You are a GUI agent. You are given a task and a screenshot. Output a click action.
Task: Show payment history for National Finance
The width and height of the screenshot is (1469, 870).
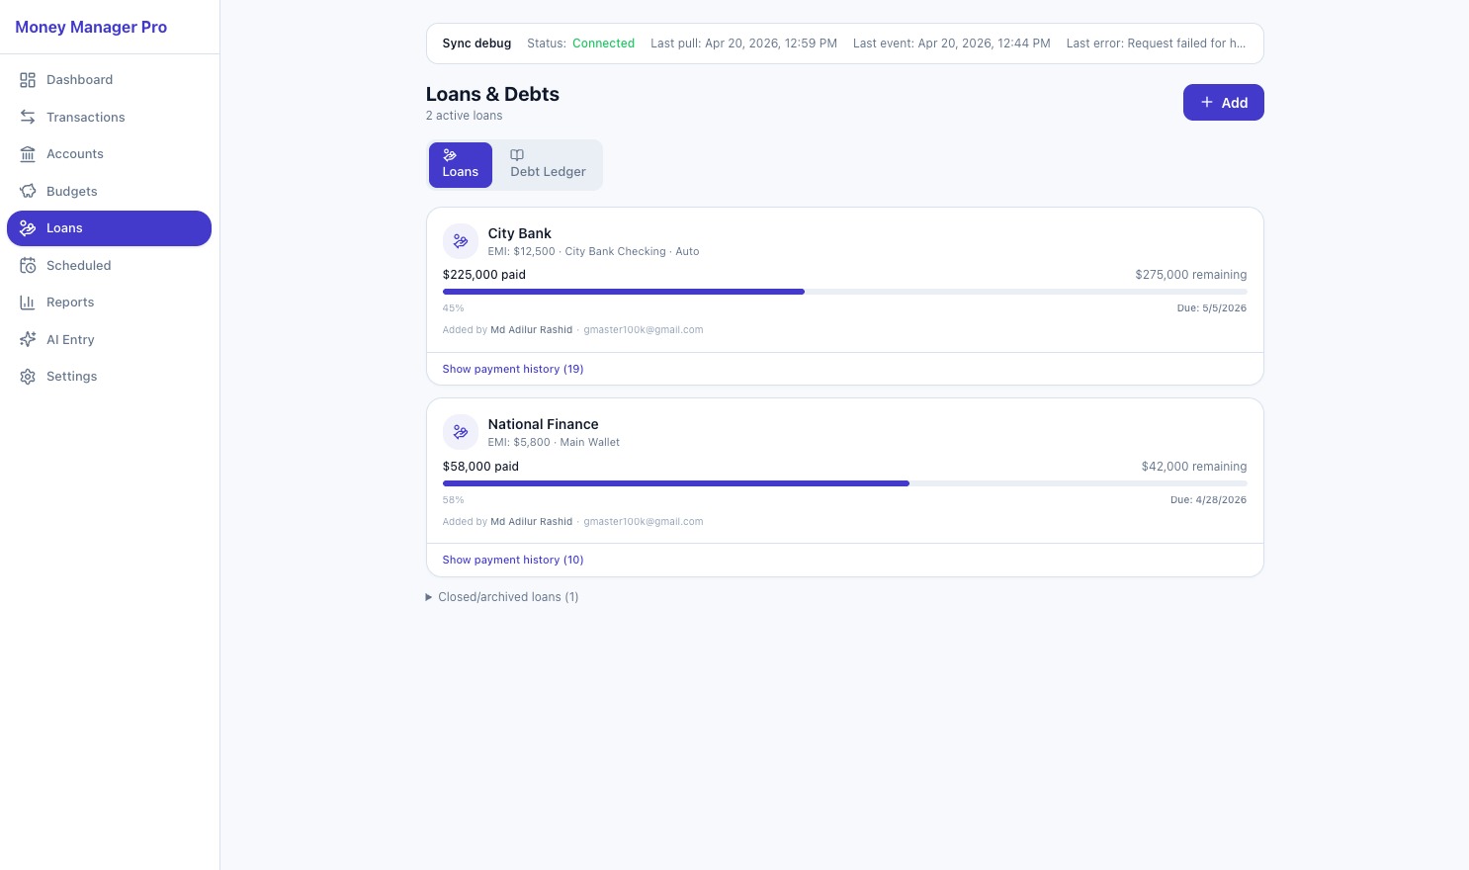pos(512,560)
